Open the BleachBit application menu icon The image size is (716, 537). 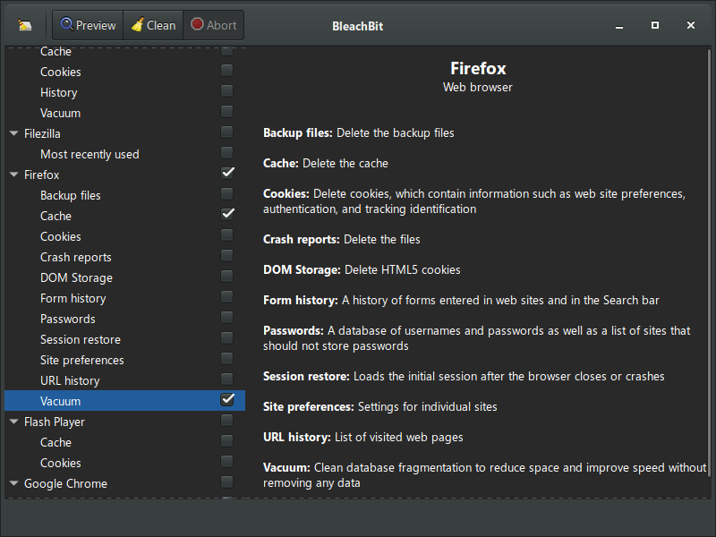25,25
